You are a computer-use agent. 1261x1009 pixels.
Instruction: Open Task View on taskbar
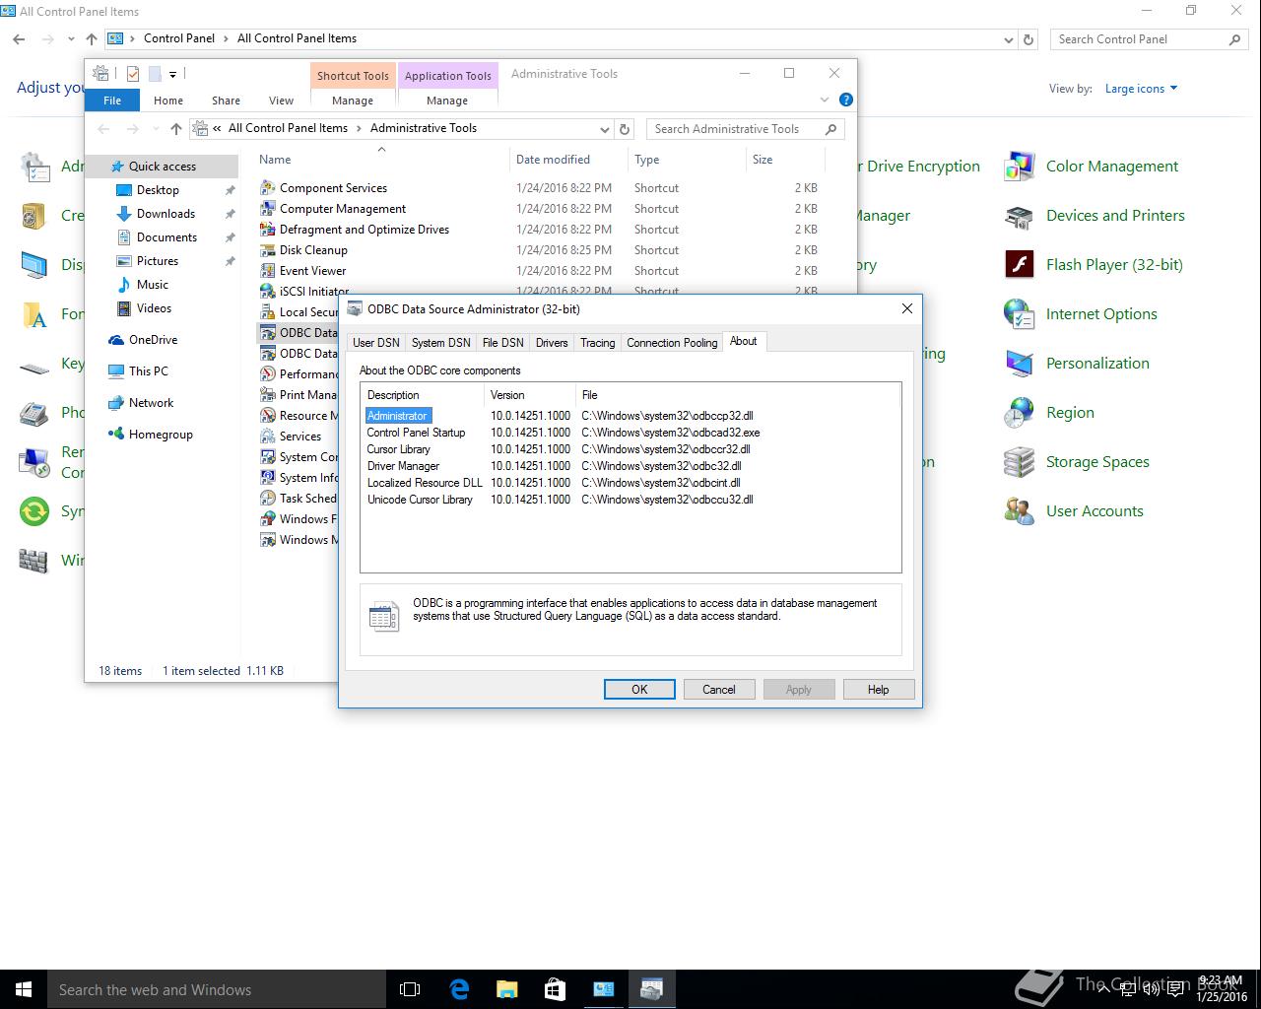click(410, 989)
